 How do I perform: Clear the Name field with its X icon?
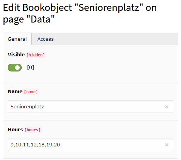pos(167,107)
